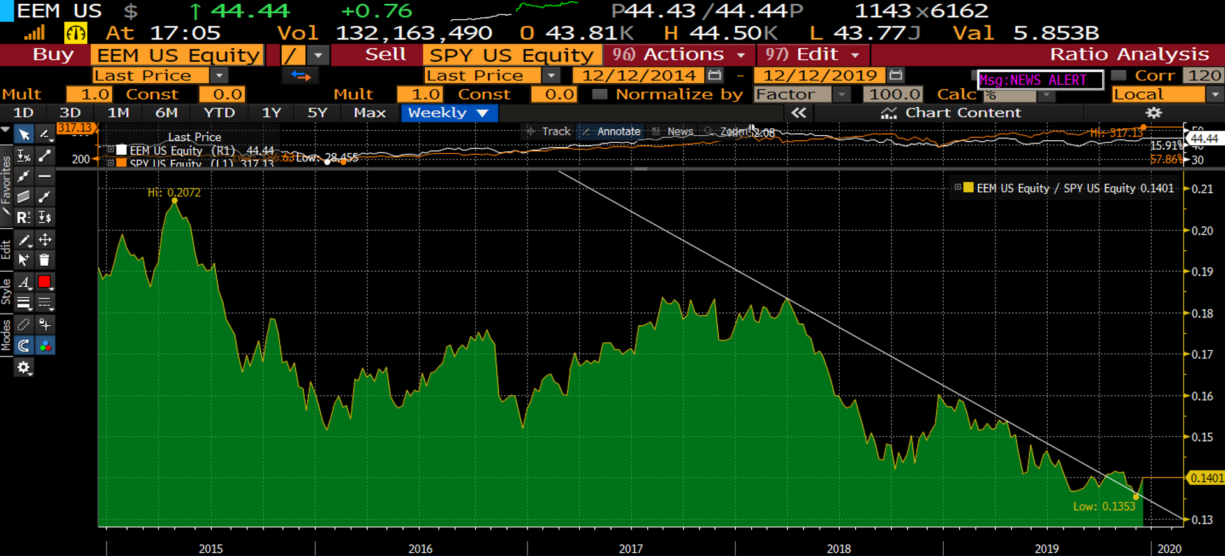Open the red annotation color swatch
The width and height of the screenshot is (1225, 556).
click(45, 282)
